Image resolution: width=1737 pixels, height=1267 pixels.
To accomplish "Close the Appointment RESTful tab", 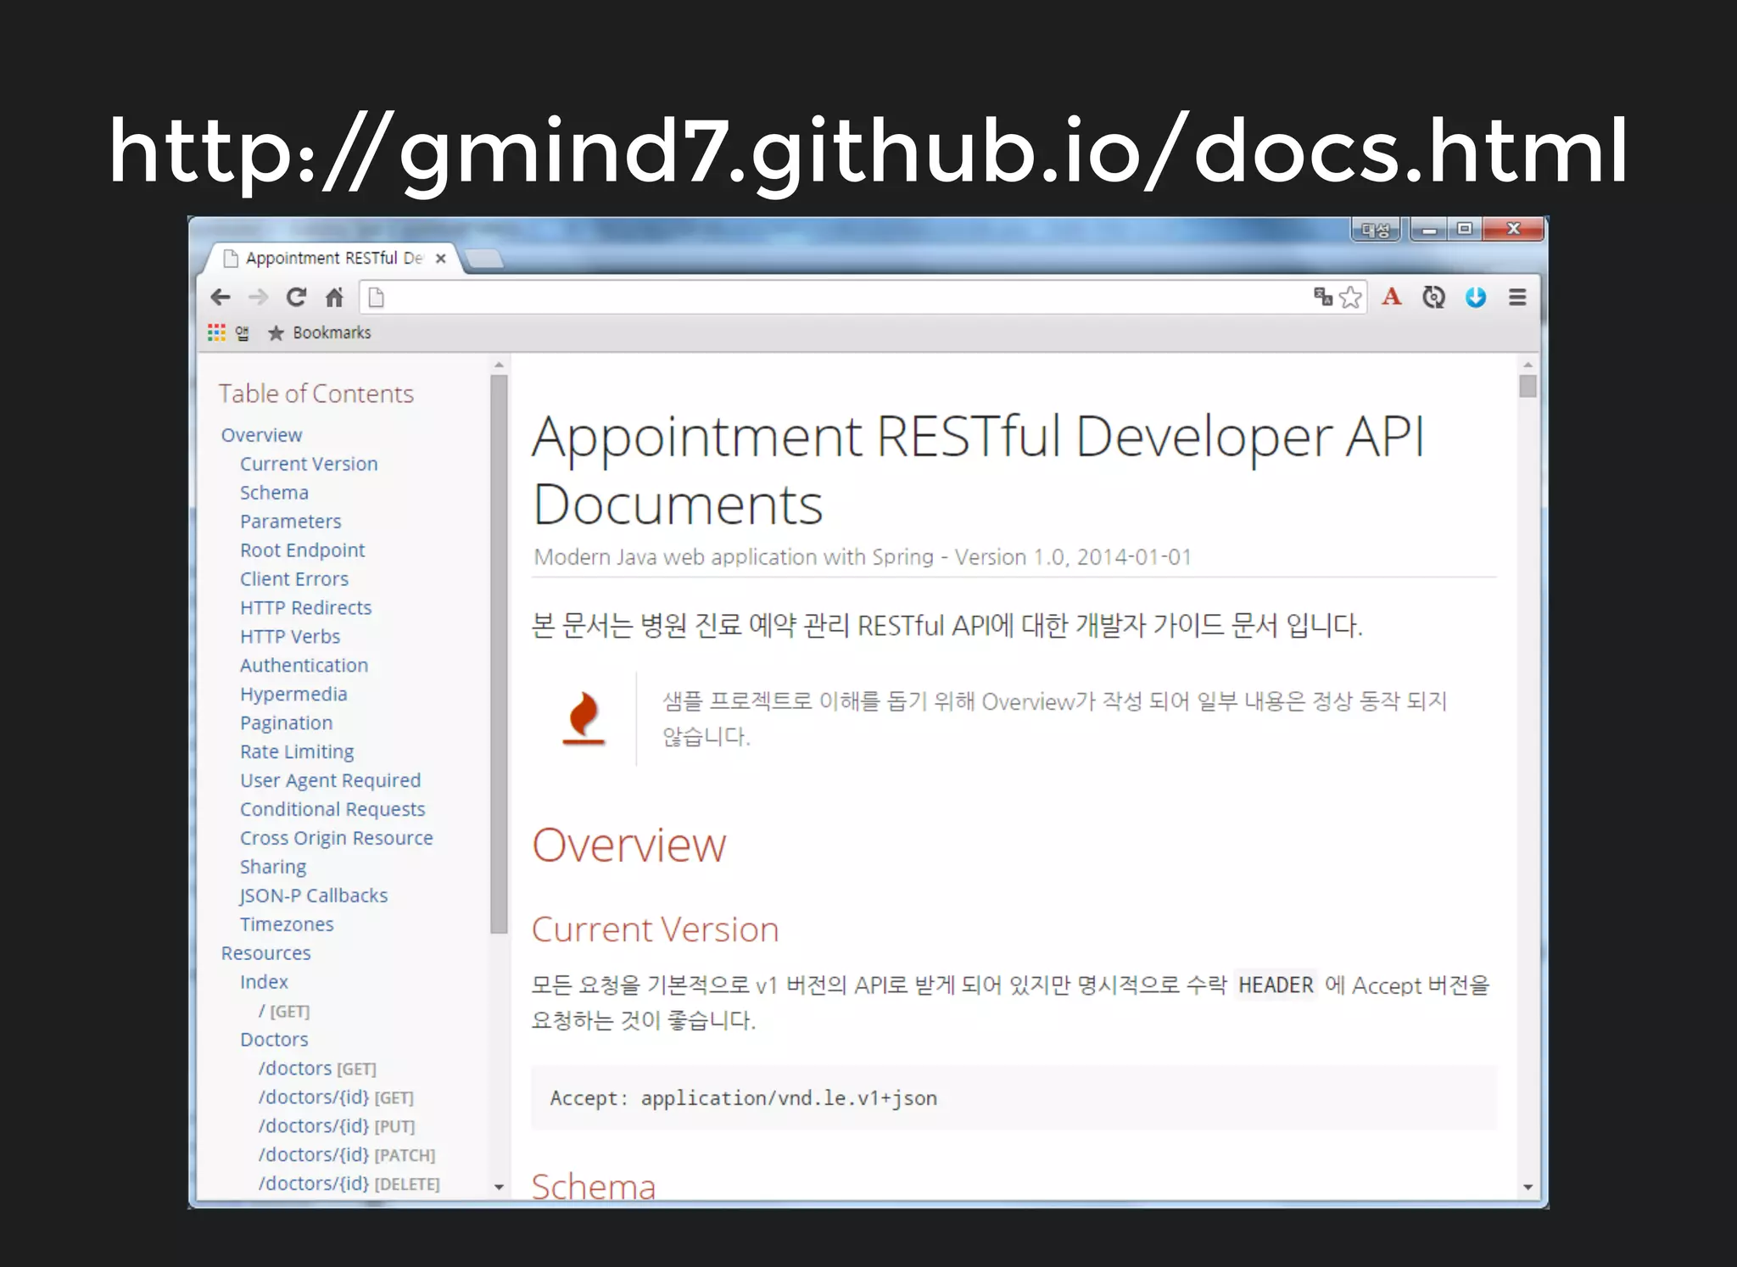I will pyautogui.click(x=440, y=259).
